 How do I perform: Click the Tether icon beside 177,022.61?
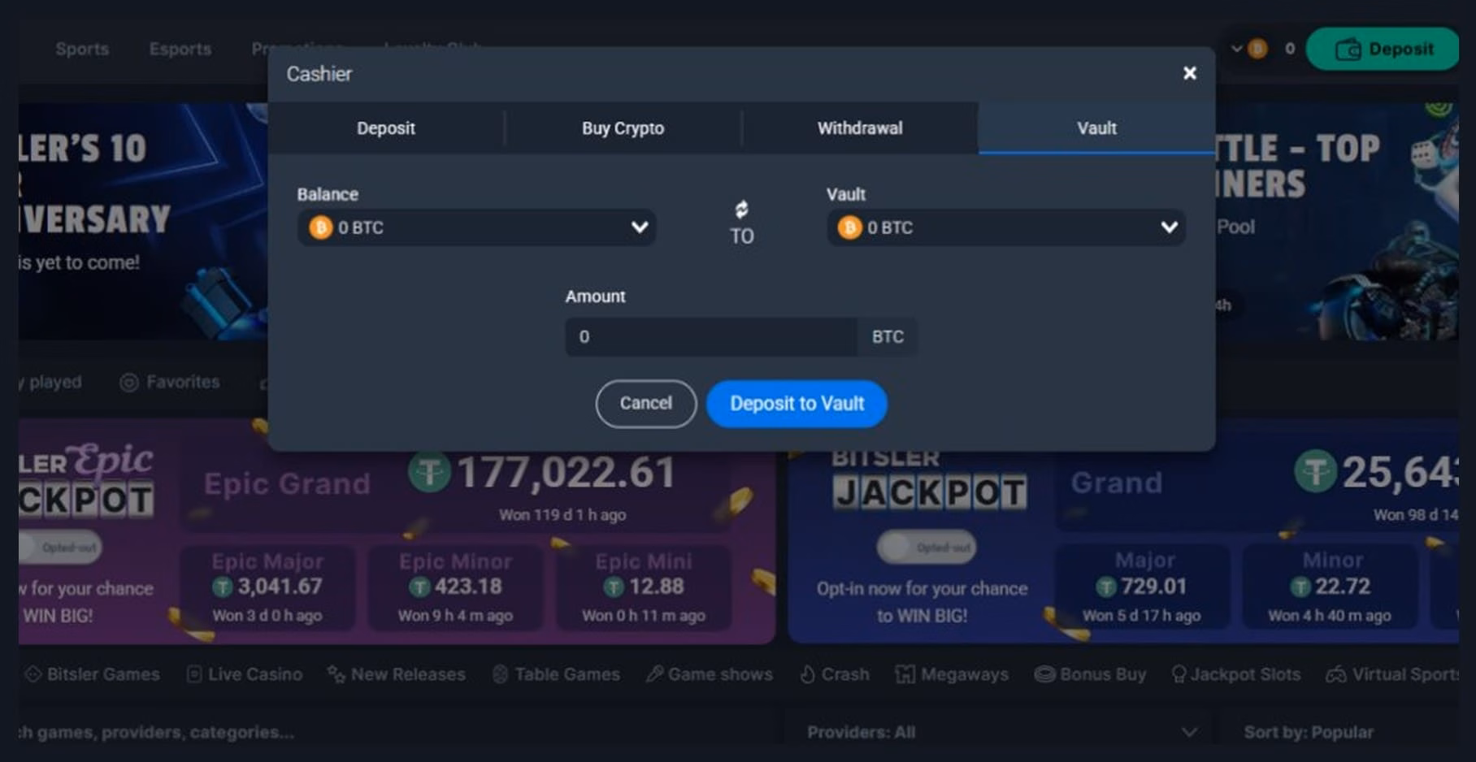[x=430, y=472]
